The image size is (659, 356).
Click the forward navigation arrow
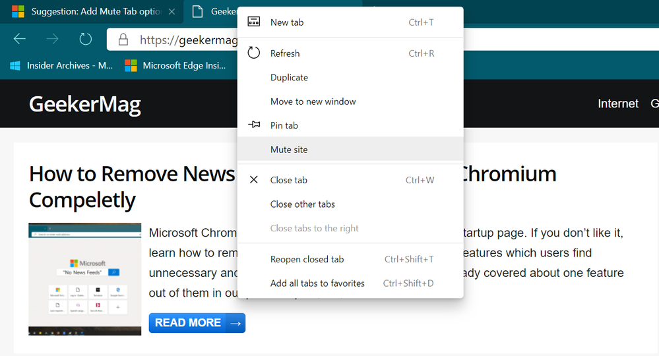53,39
